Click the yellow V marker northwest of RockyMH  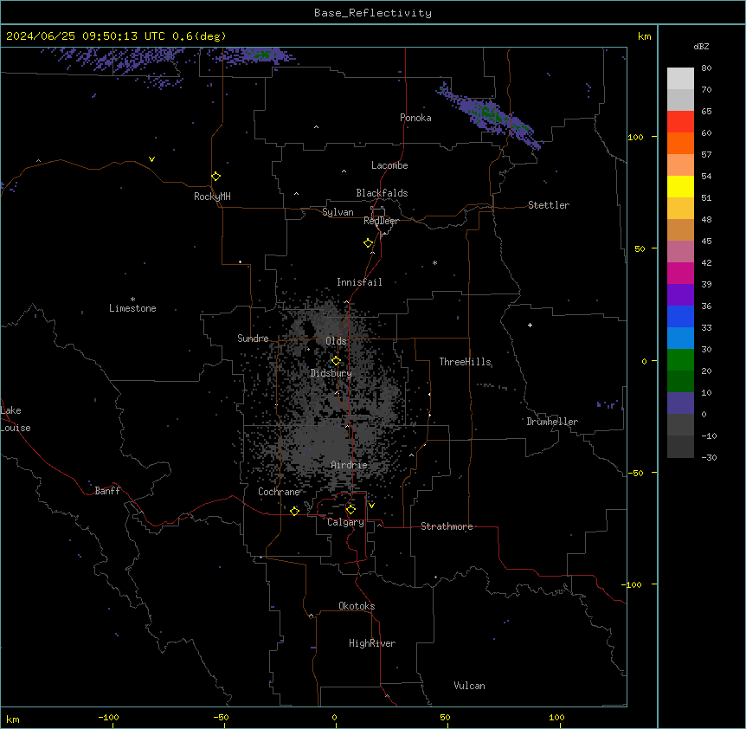pos(151,159)
